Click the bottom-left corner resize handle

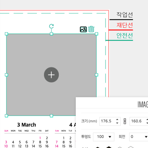pyautogui.click(x=6, y=116)
